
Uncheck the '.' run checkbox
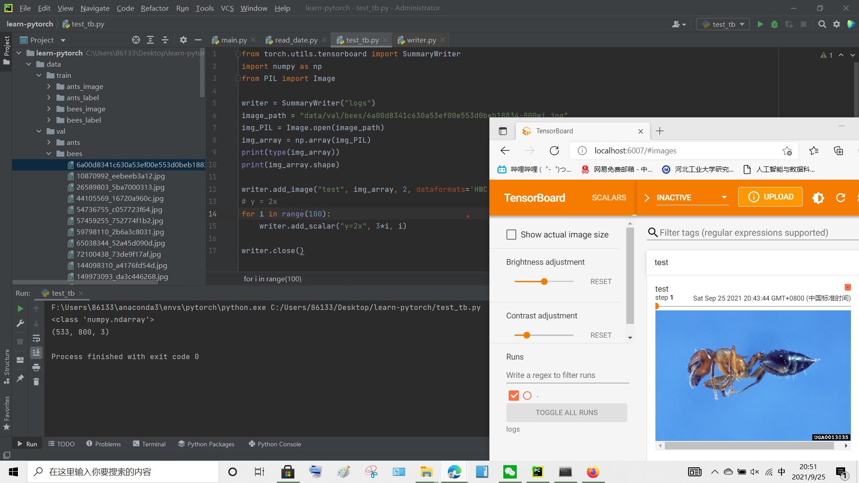pyautogui.click(x=514, y=395)
